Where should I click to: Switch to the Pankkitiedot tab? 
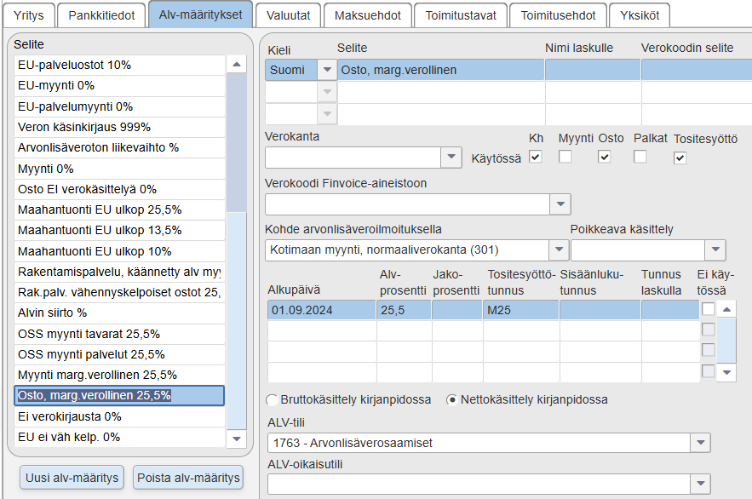[101, 16]
